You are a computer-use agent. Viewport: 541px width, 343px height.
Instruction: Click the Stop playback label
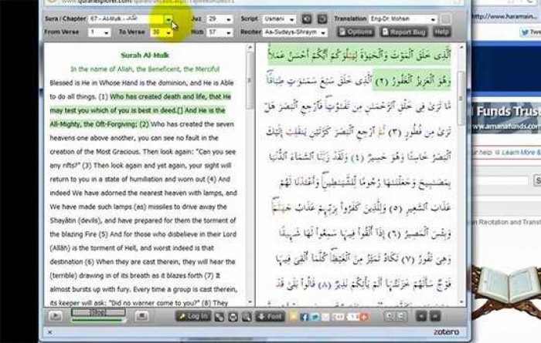(x=98, y=312)
